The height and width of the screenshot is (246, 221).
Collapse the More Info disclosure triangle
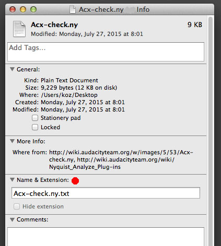12,141
